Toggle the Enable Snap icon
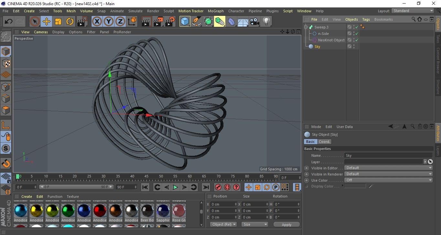The height and width of the screenshot is (235, 441). click(6, 148)
